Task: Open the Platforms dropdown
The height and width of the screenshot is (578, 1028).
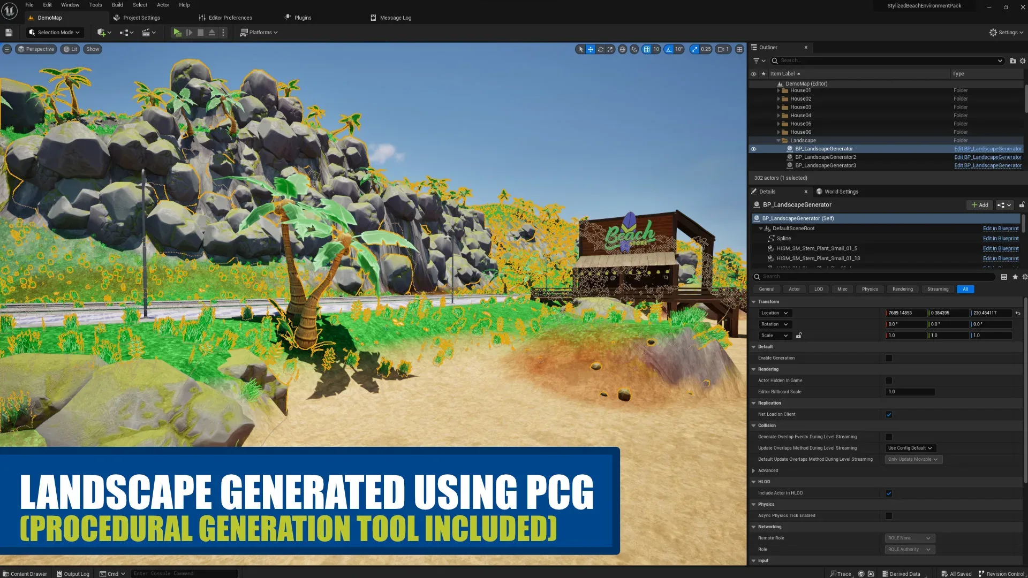Action: (x=259, y=33)
